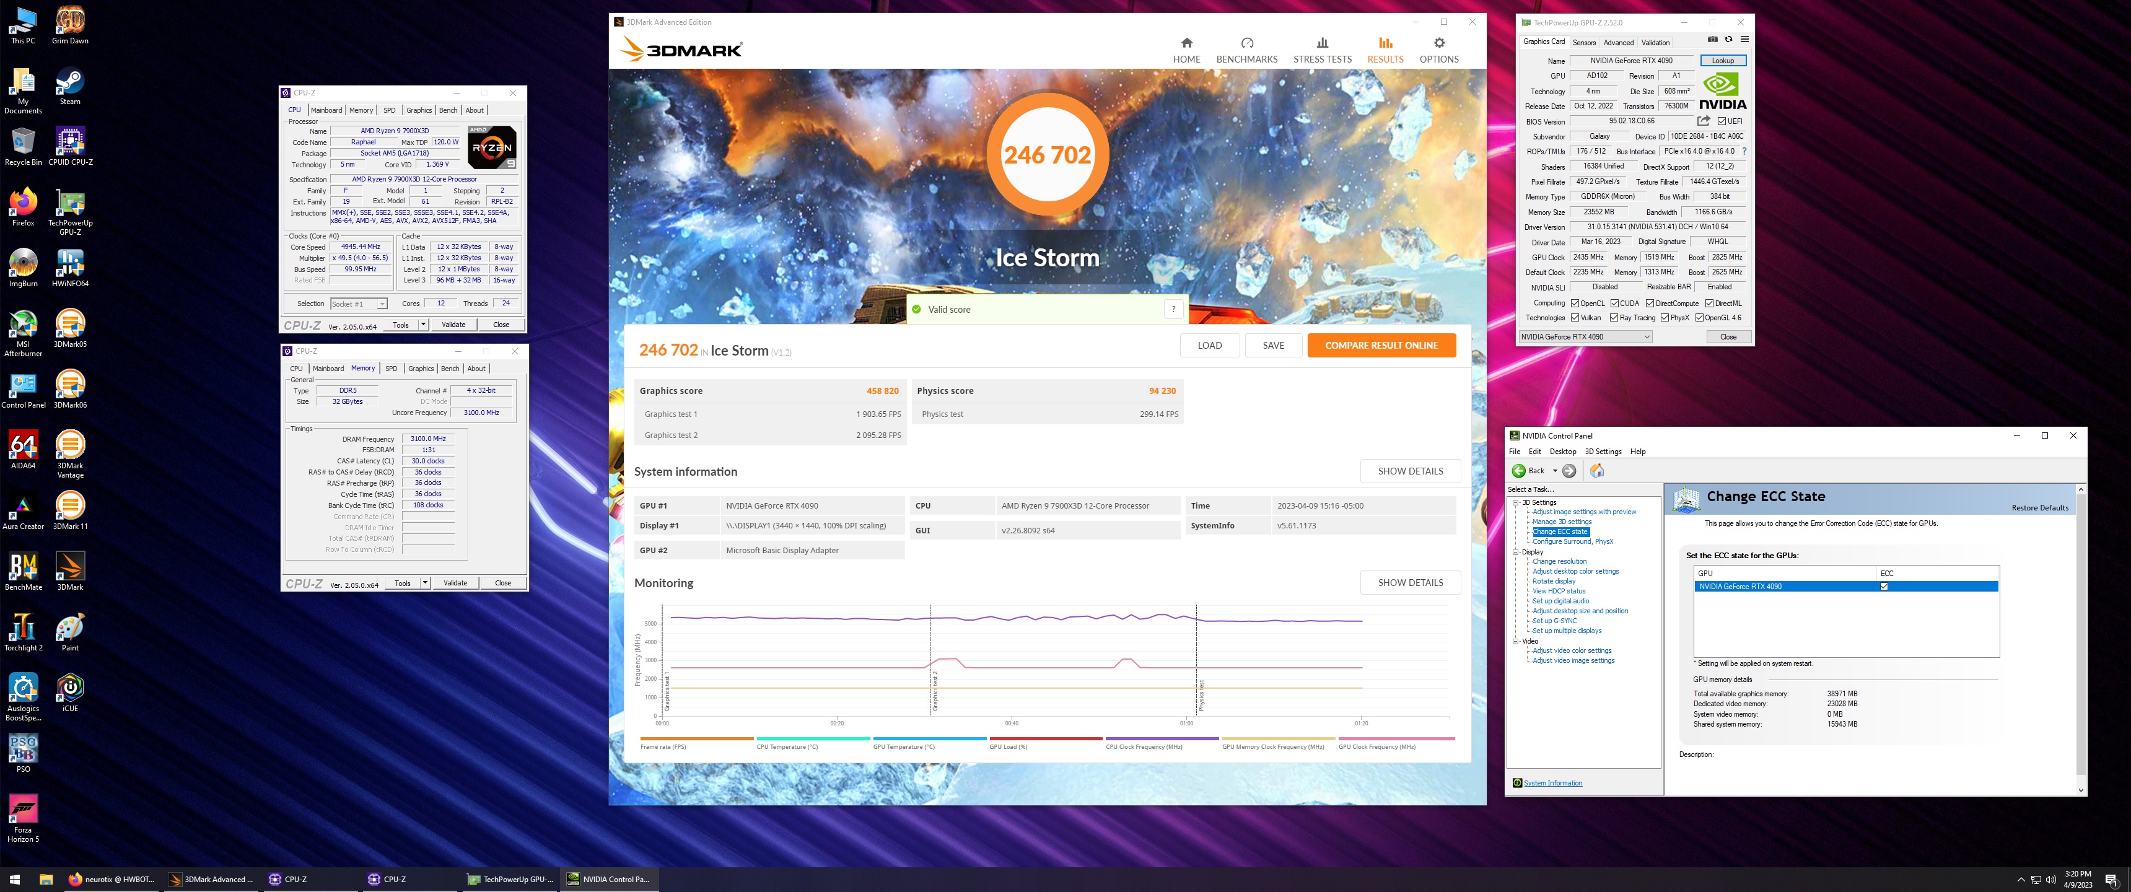Select the MSI Afterburner desktop icon
The width and height of the screenshot is (2131, 892).
click(x=23, y=333)
